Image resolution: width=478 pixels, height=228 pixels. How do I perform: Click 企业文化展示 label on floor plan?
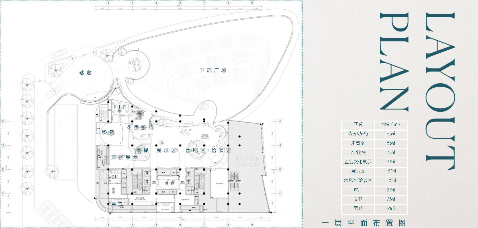(x=117, y=158)
